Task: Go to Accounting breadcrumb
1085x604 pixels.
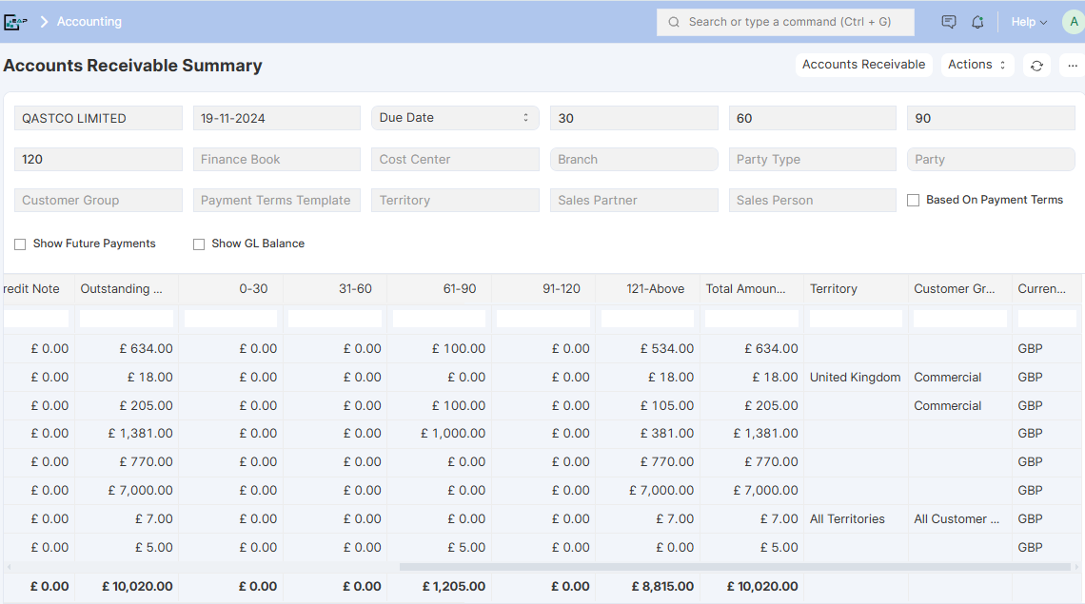Action: 89,22
